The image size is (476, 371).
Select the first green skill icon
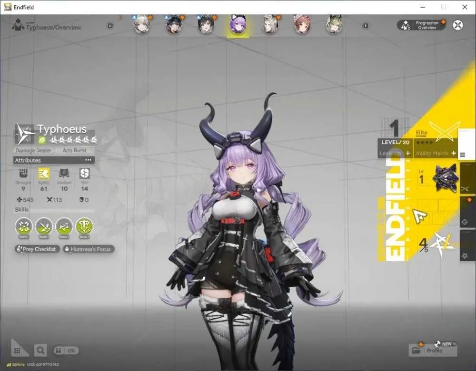point(24,226)
